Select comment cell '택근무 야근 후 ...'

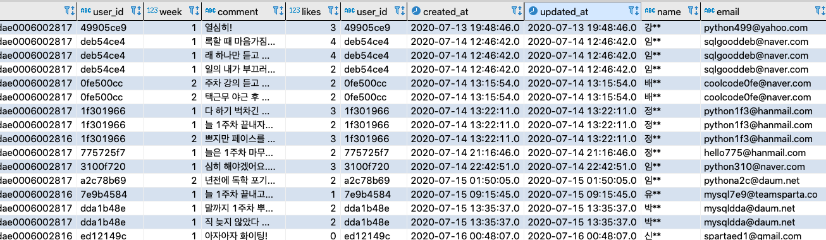(x=243, y=97)
